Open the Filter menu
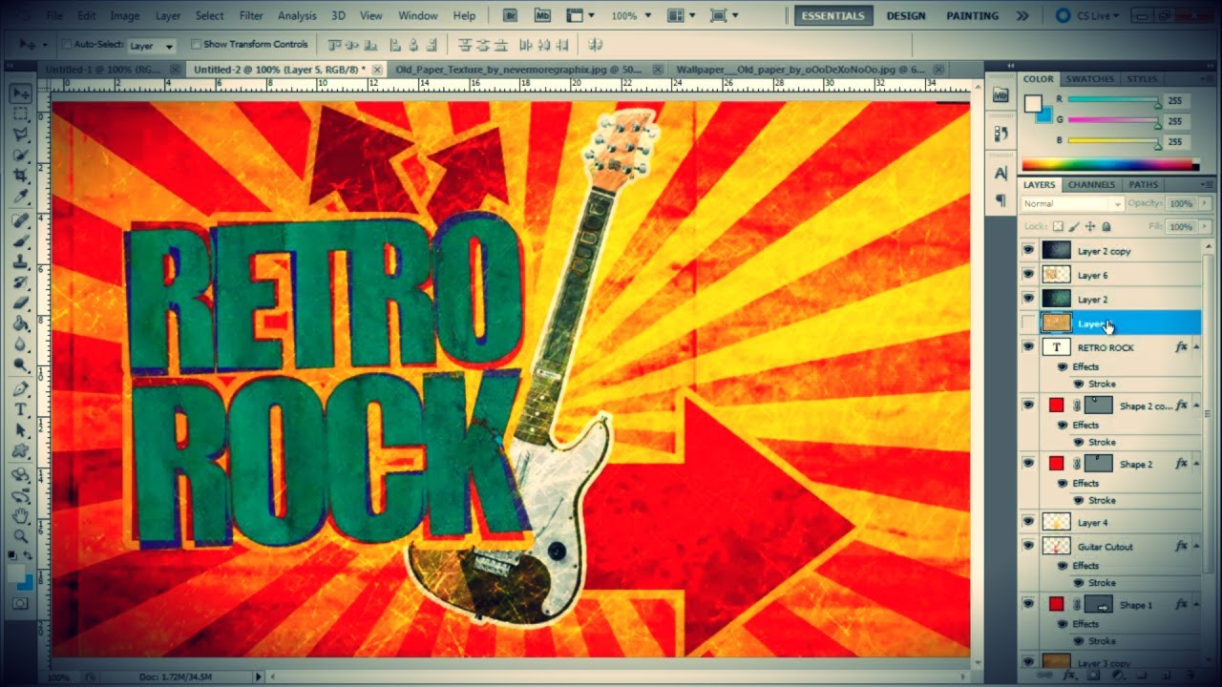Image resolution: width=1222 pixels, height=687 pixels. coord(251,15)
